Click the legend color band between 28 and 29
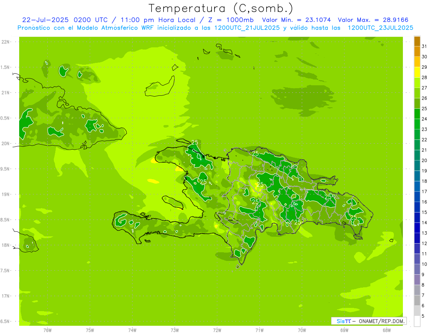The image size is (434, 335). click(417, 72)
